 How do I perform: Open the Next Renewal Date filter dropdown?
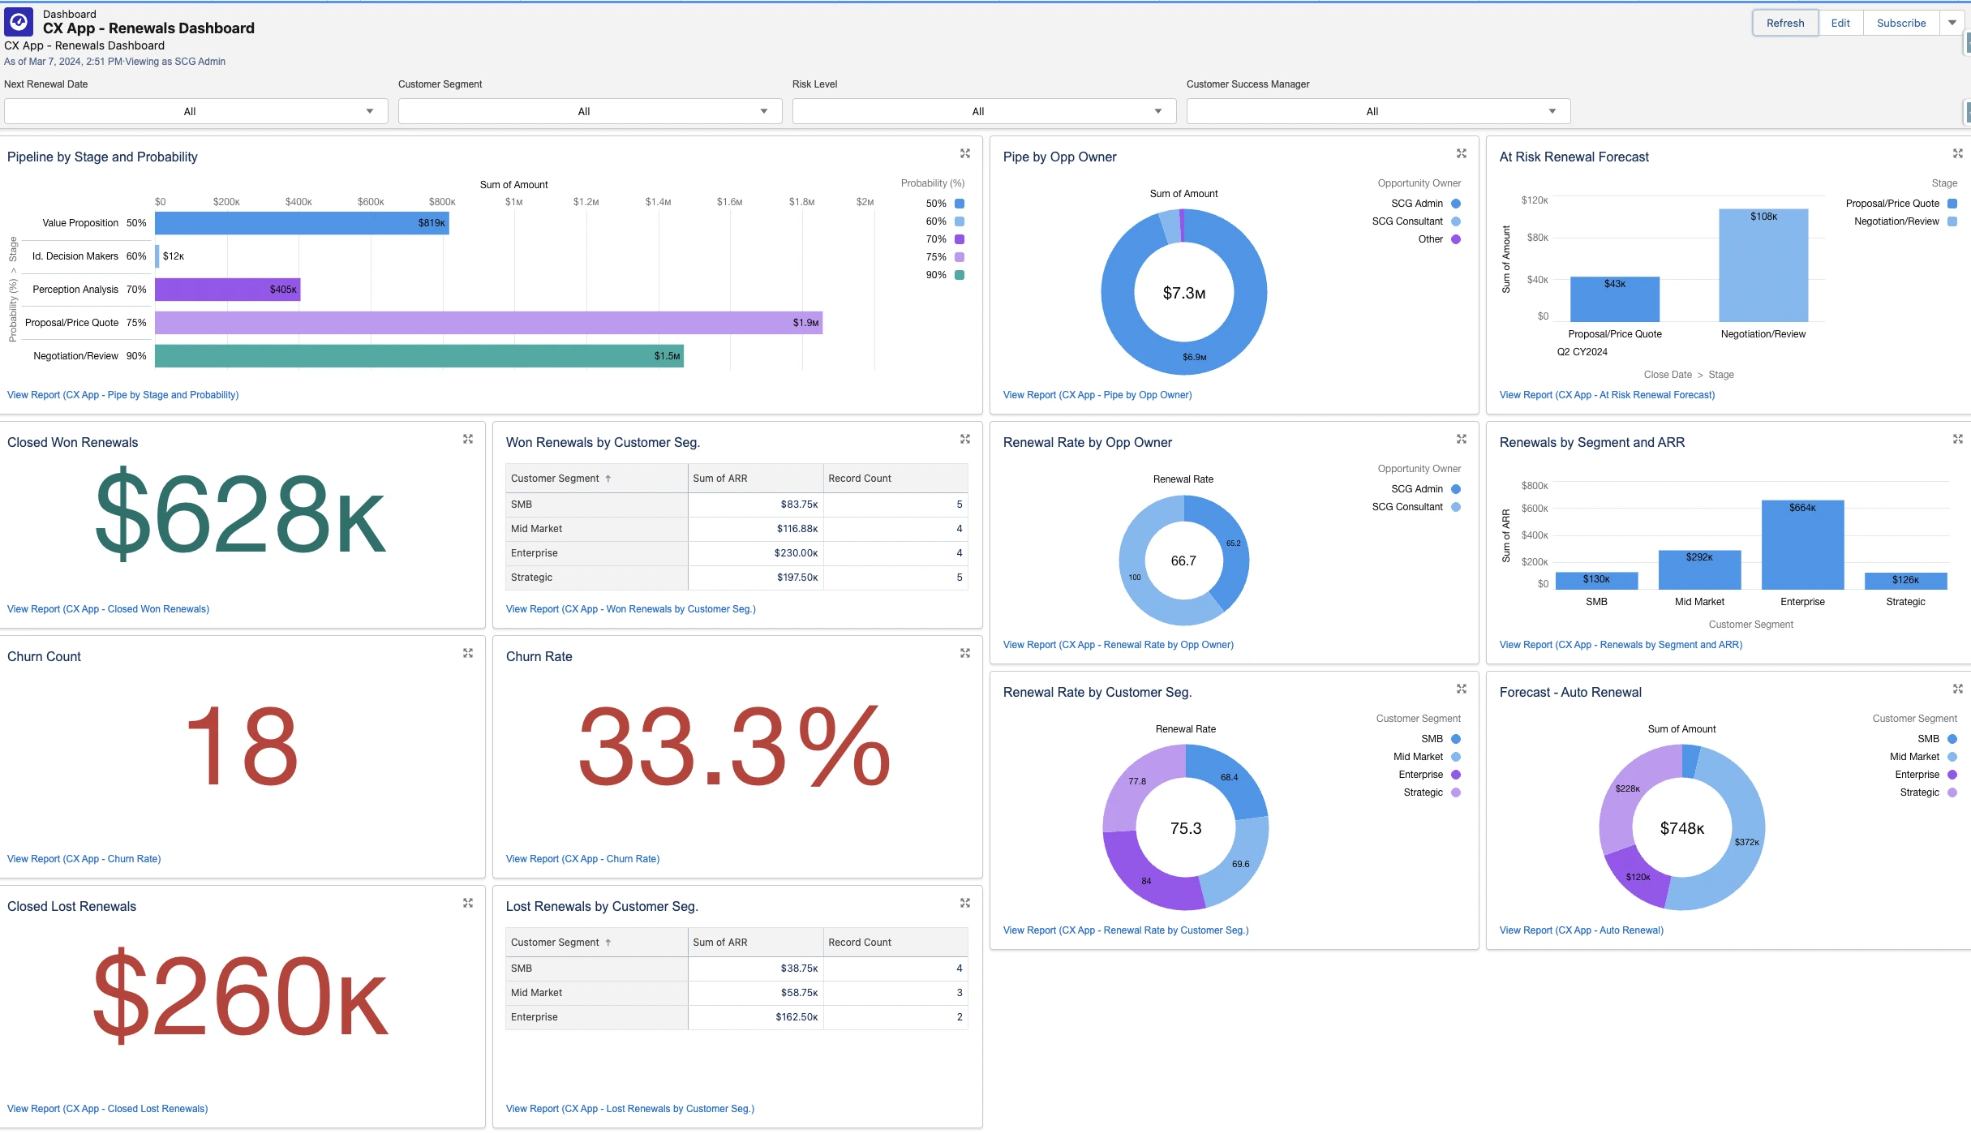[x=196, y=111]
